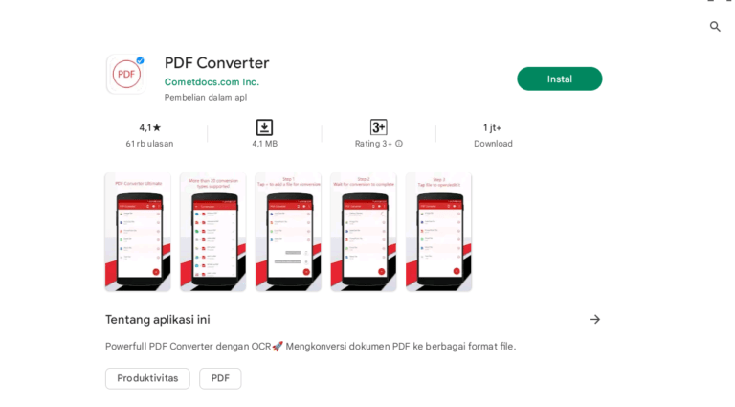Open first screenshot PDF Converter Ultimate

coord(138,232)
